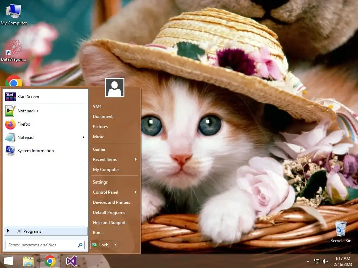Open the volume speaker tray icon
This screenshot has height=268, width=358.
(325, 261)
